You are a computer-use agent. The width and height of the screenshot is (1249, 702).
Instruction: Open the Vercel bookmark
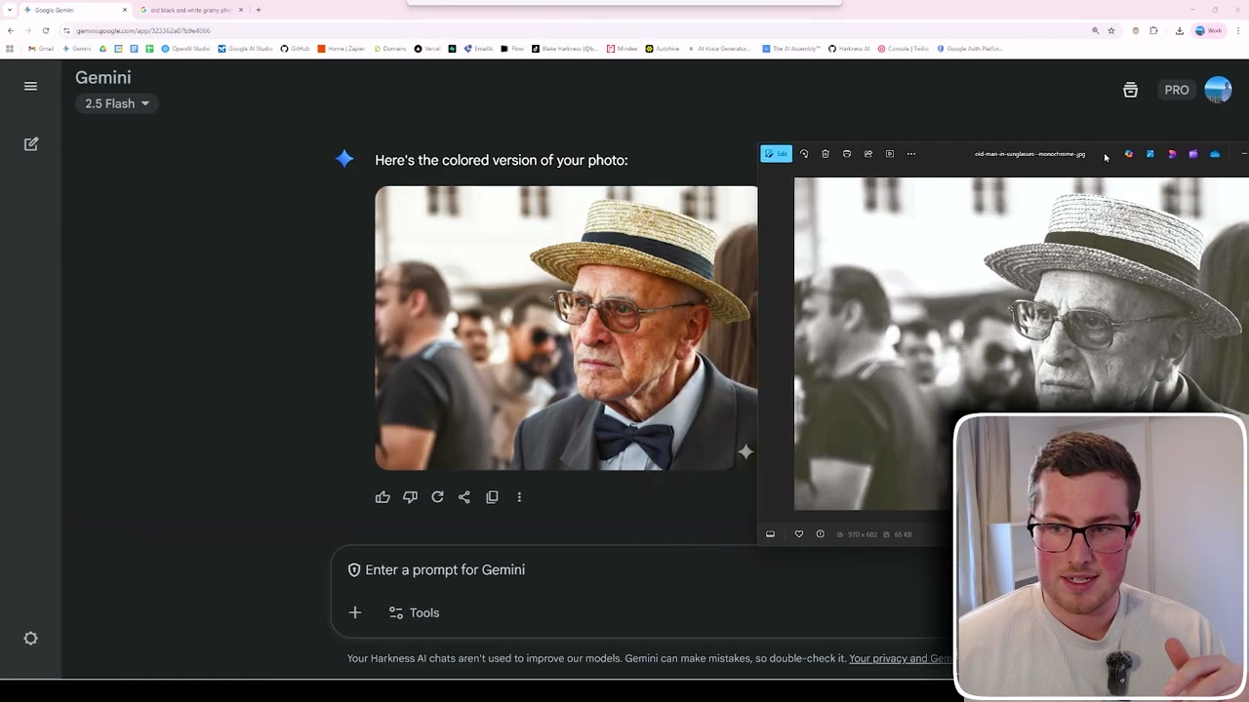(x=427, y=49)
